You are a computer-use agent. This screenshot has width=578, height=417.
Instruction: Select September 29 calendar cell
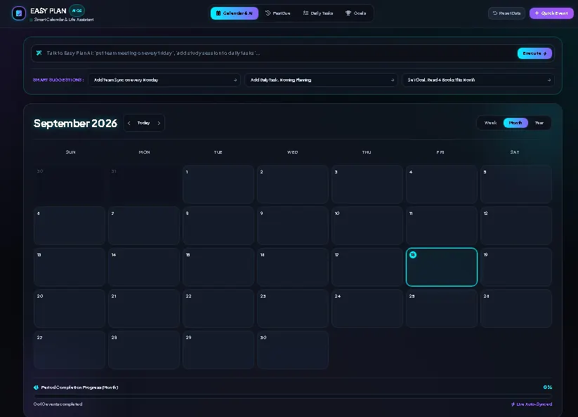pyautogui.click(x=218, y=350)
